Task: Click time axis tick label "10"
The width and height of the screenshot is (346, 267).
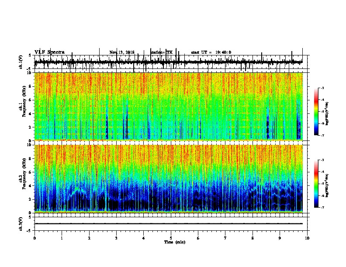Action: (x=307, y=238)
